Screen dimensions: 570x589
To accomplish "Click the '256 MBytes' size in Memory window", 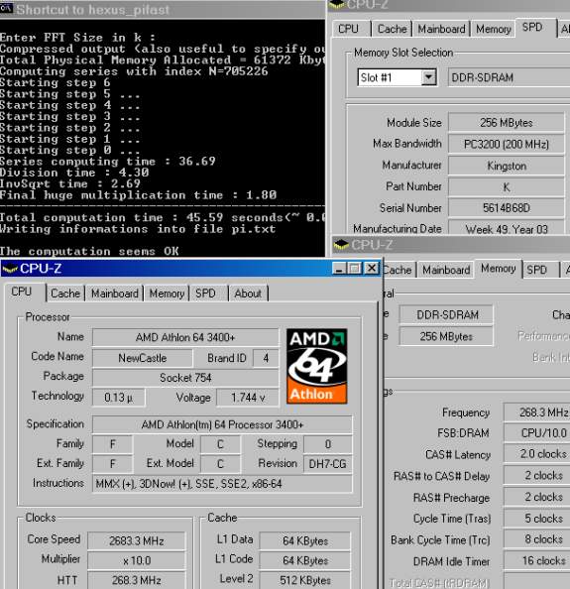I will pos(446,336).
